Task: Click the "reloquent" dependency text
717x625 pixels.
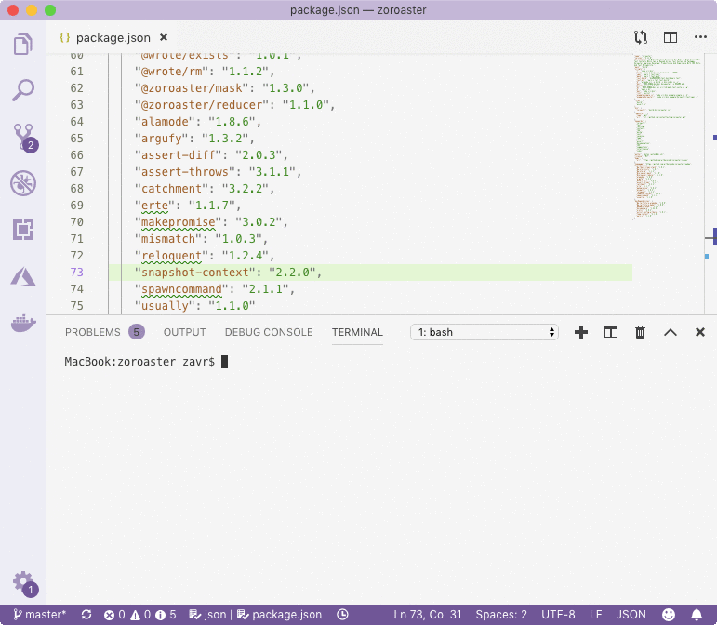Action: [x=171, y=256]
